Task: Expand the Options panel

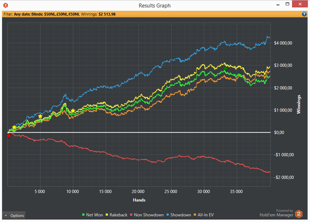Action: pos(14,215)
